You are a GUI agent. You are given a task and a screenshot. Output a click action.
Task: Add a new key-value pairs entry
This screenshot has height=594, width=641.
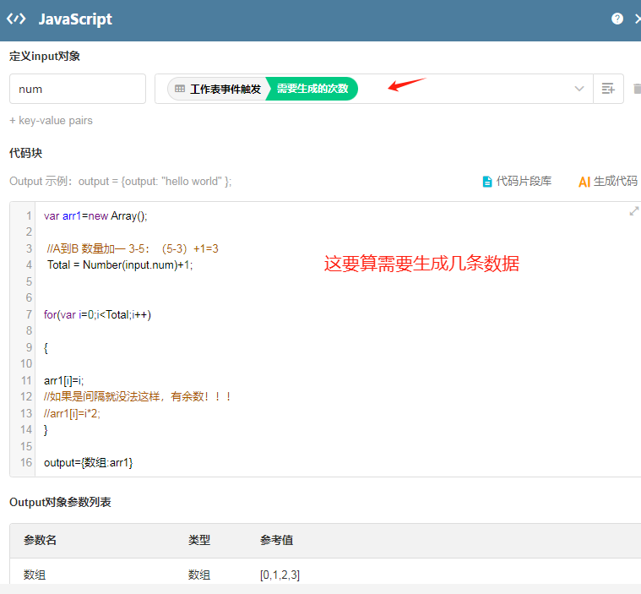click(x=51, y=121)
